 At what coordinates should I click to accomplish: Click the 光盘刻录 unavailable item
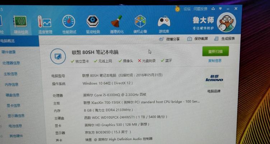(x=147, y=60)
